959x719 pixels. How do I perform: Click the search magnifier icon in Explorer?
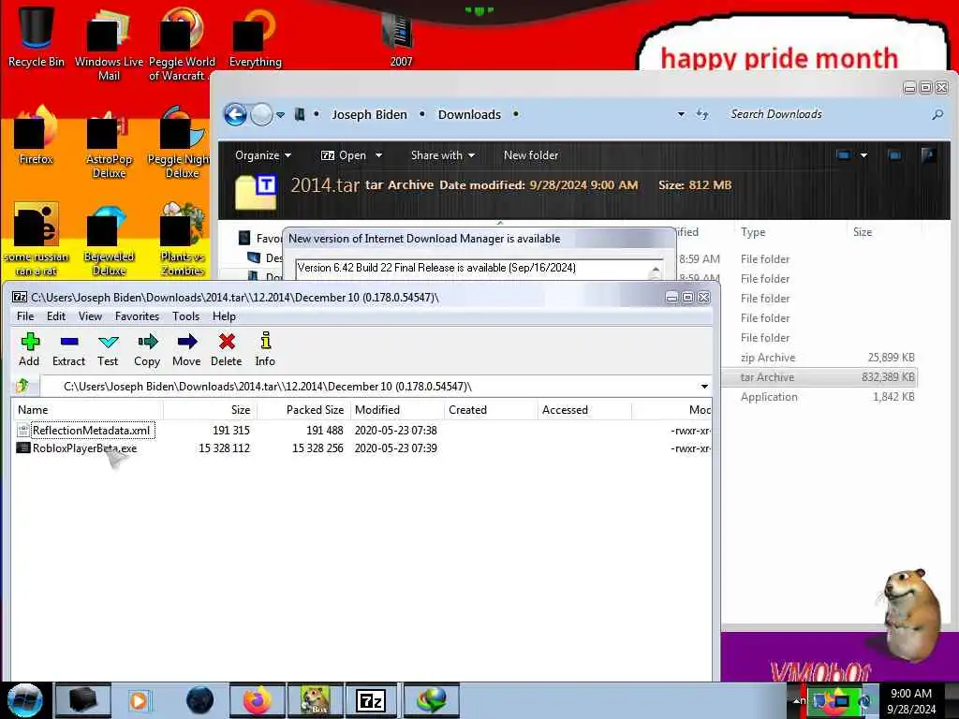coord(937,114)
